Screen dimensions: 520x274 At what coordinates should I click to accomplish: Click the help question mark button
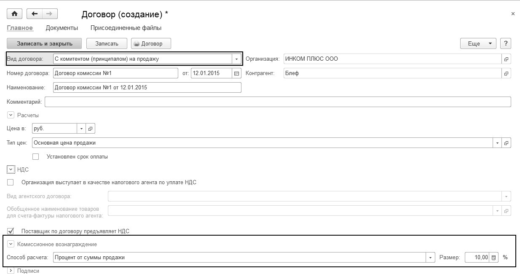click(x=505, y=43)
